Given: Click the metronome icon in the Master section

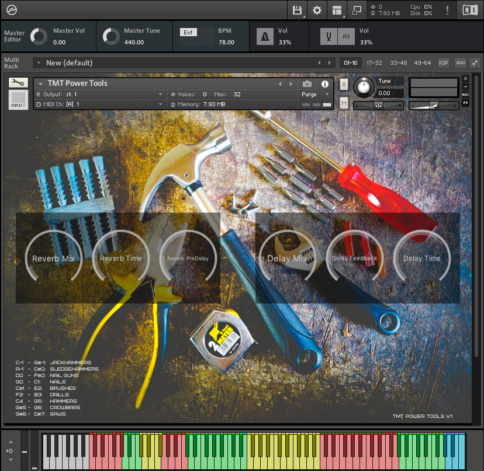Looking at the screenshot, I should tap(264, 36).
